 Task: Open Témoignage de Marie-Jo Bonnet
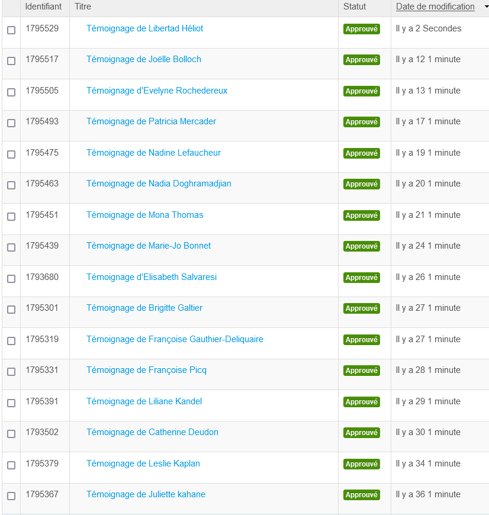click(149, 246)
